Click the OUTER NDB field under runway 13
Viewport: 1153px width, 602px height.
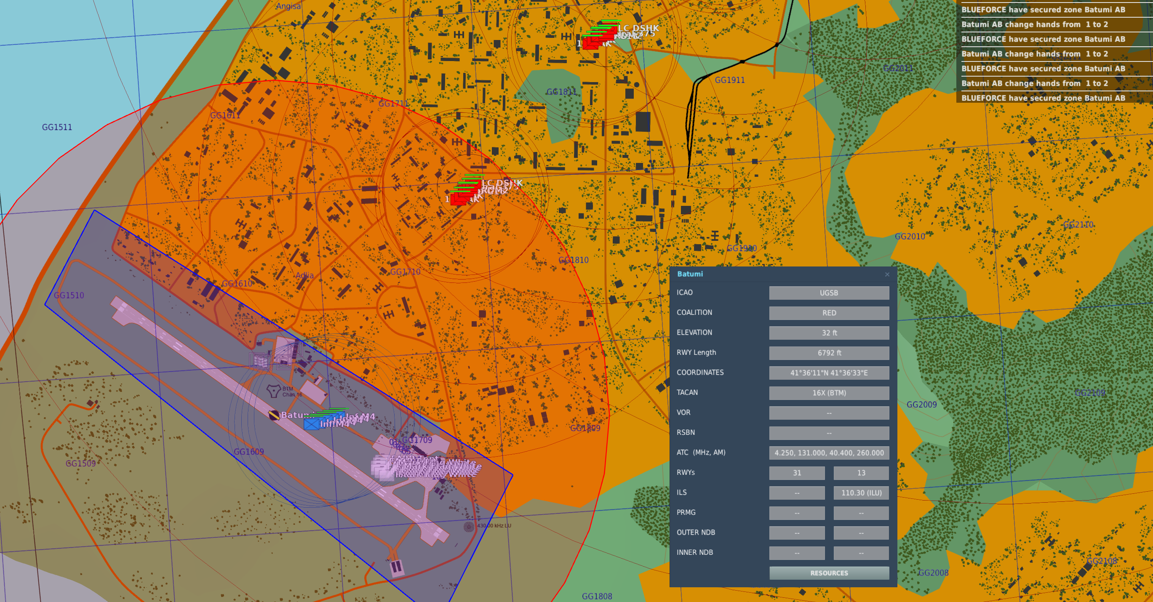tap(861, 533)
